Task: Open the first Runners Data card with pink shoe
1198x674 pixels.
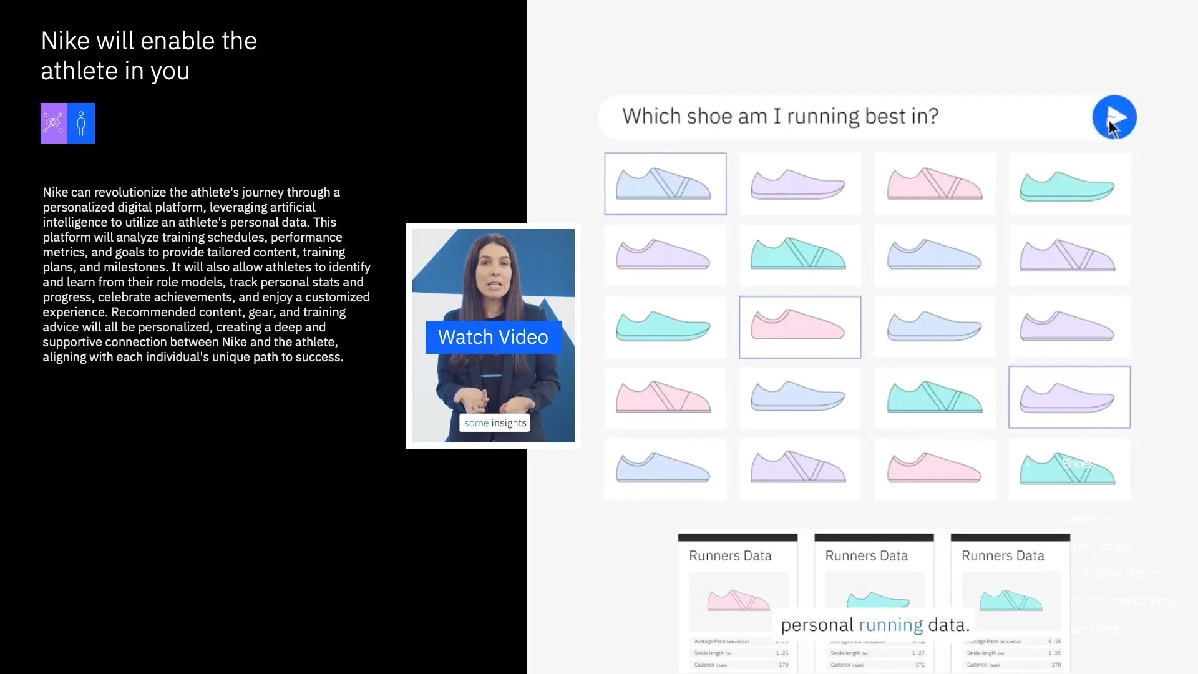Action: (738, 599)
